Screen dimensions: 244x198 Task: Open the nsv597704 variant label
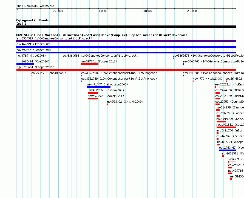tap(231, 142)
